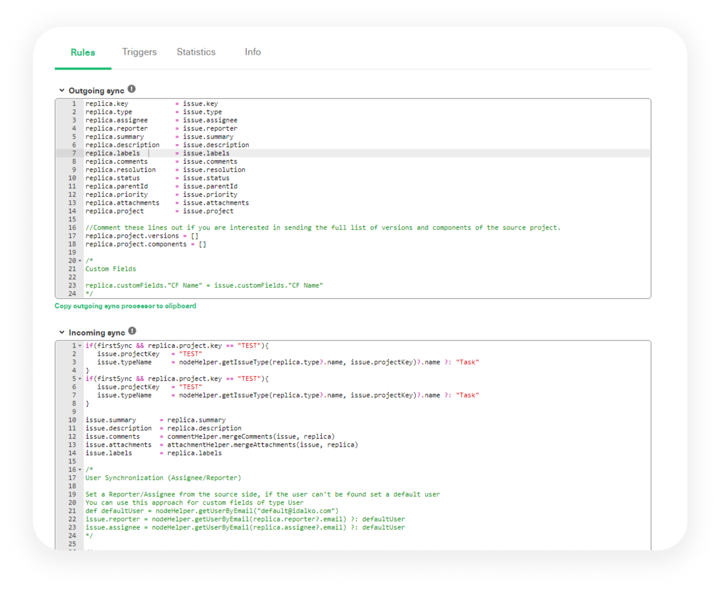Open the Statistics tab
This screenshot has height=589, width=720.
click(196, 53)
